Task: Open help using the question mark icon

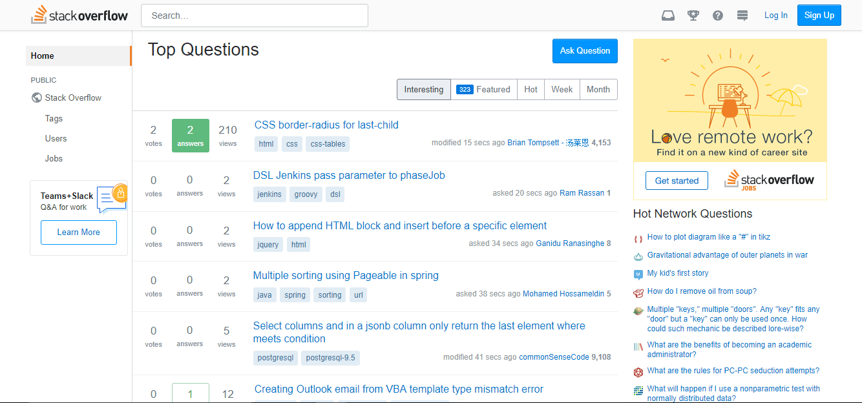Action: coord(717,15)
